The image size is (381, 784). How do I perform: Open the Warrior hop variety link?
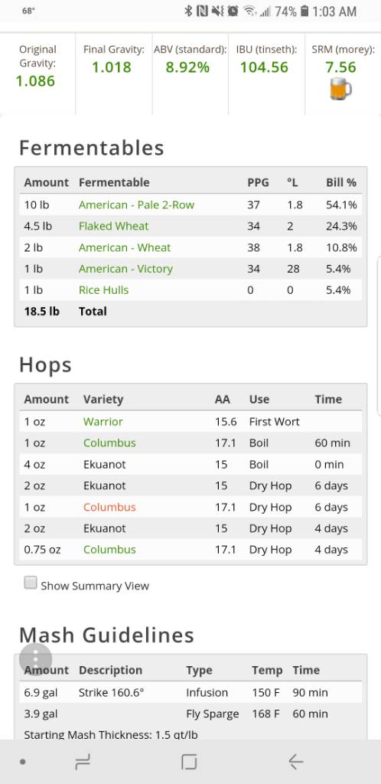[103, 422]
